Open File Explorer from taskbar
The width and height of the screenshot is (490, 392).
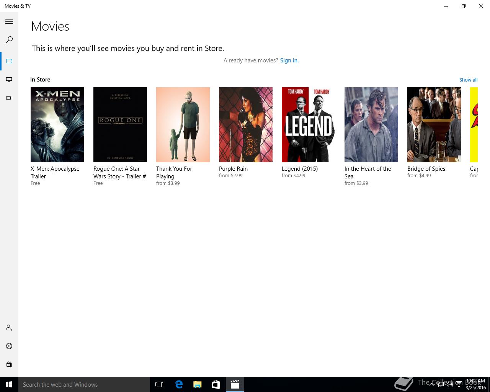(x=197, y=384)
